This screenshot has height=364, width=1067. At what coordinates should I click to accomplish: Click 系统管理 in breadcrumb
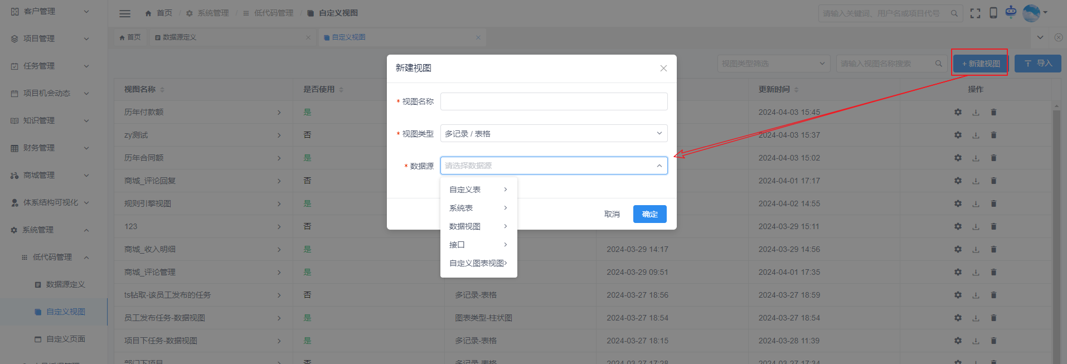coord(207,13)
